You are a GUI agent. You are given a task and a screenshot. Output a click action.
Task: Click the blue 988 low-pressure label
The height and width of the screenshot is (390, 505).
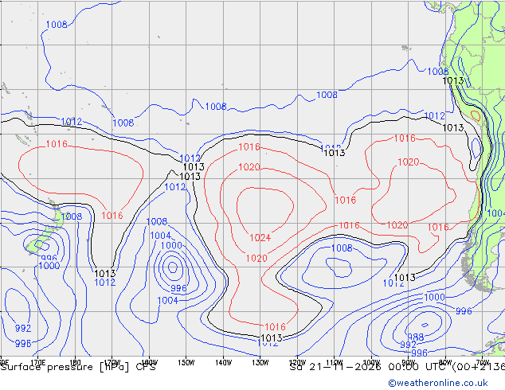pyautogui.click(x=416, y=337)
